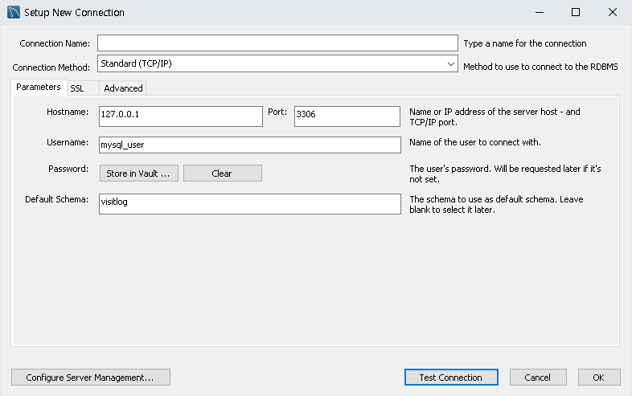Select the Parameters tab
The image size is (632, 396).
click(39, 87)
